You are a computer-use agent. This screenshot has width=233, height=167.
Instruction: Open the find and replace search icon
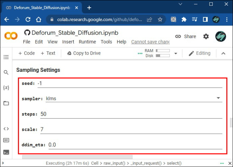[6, 72]
